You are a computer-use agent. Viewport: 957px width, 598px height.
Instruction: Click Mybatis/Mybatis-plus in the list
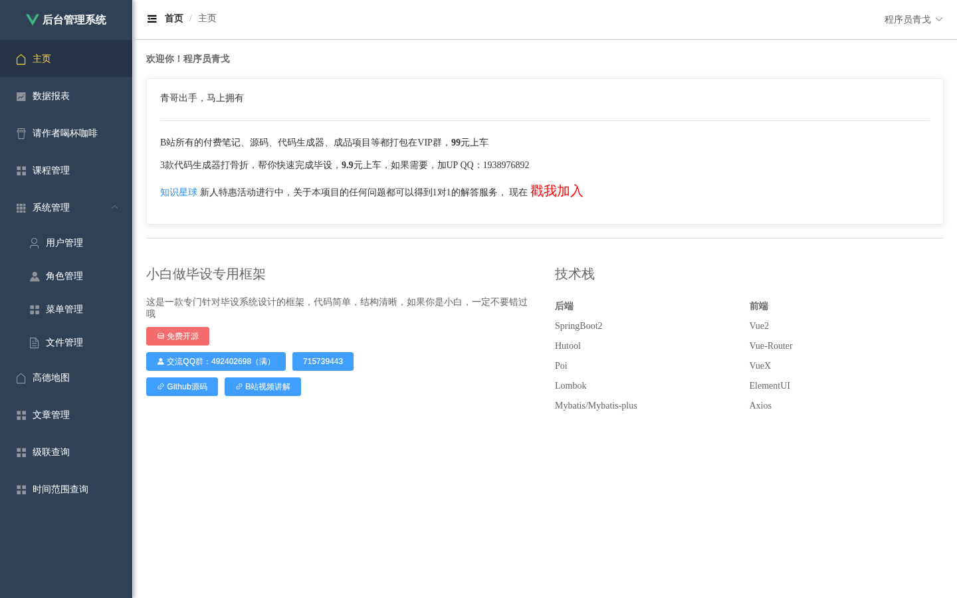click(596, 405)
